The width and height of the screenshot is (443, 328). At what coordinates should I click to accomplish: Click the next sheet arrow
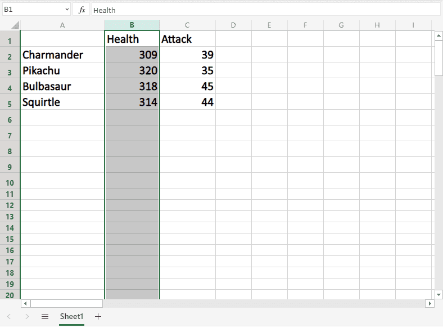27,317
